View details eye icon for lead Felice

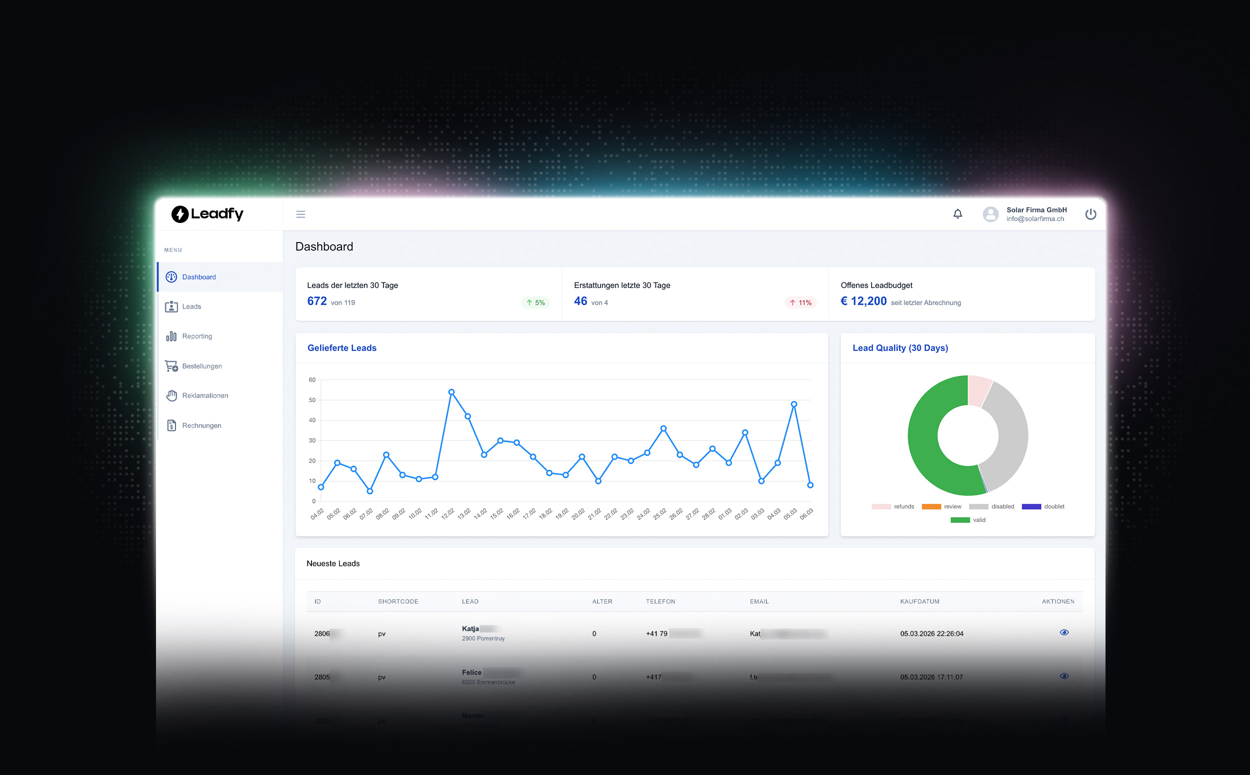1064,676
